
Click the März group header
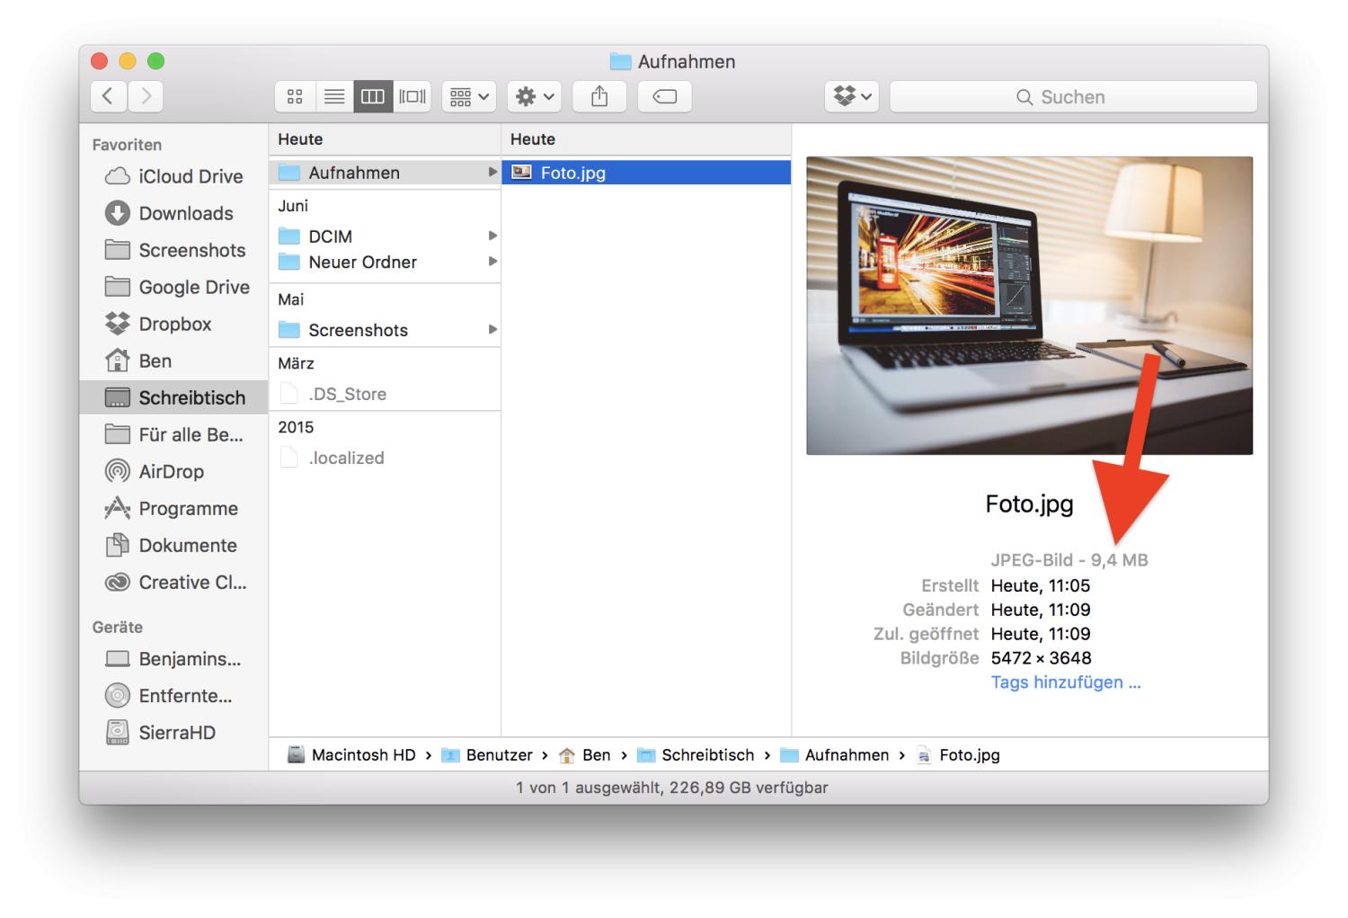coord(296,363)
